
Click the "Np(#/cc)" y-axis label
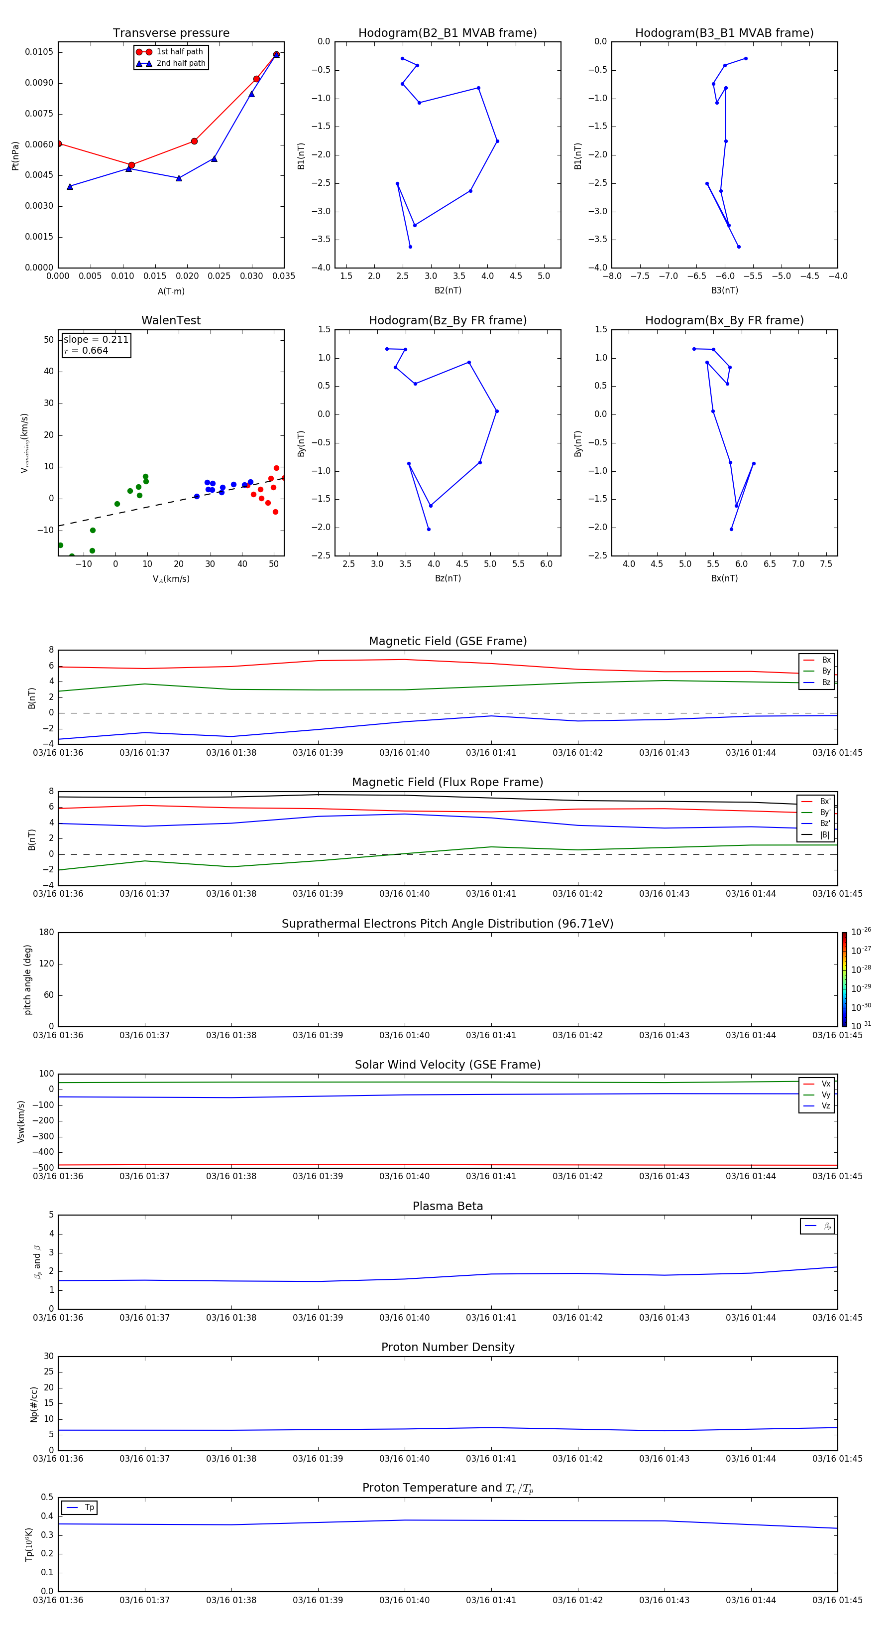(x=34, y=1403)
